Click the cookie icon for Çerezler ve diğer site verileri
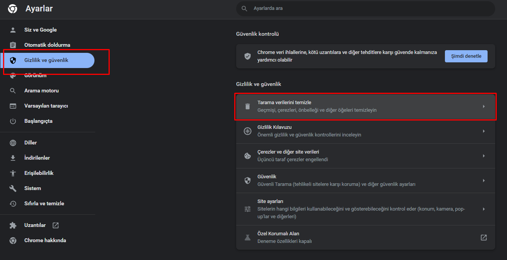Screen dimensions: 507x260 247,155
